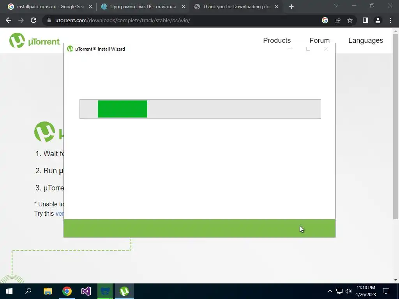The height and width of the screenshot is (299, 399).
Task: Close the Thank you for Downloading tab
Action: [277, 7]
